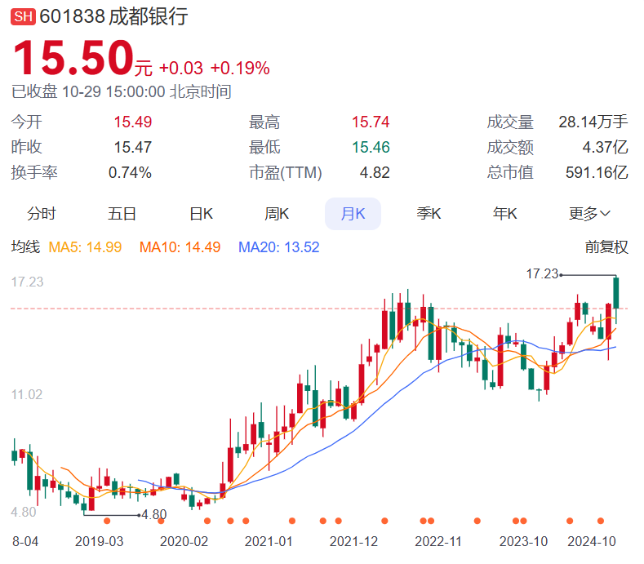This screenshot has height=564, width=644.
Task: Toggle the MA5: 14.99 legend
Action: tap(86, 246)
